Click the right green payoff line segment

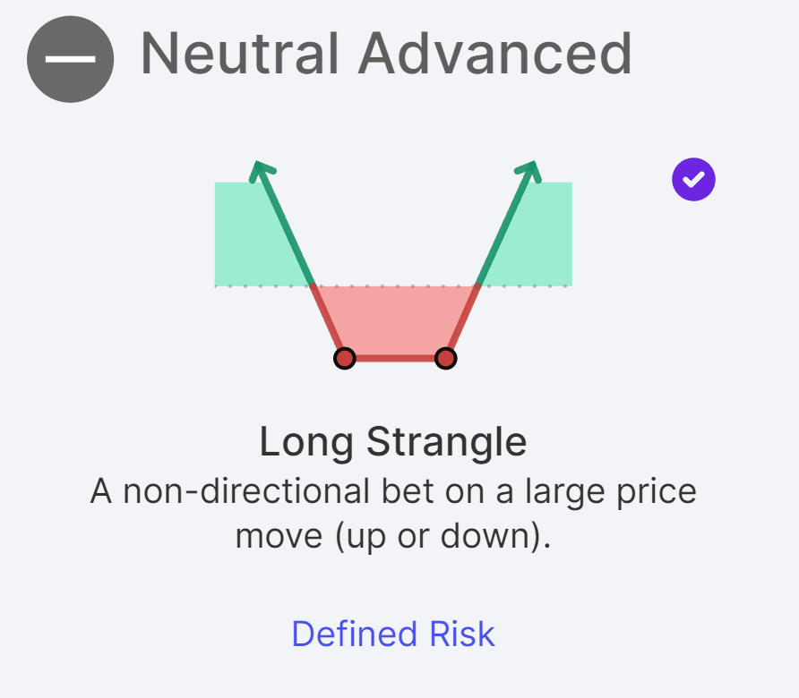click(504, 228)
